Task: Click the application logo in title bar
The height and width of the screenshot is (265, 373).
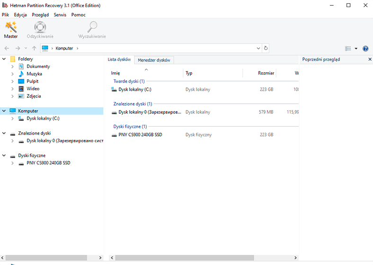Action: click(x=5, y=5)
